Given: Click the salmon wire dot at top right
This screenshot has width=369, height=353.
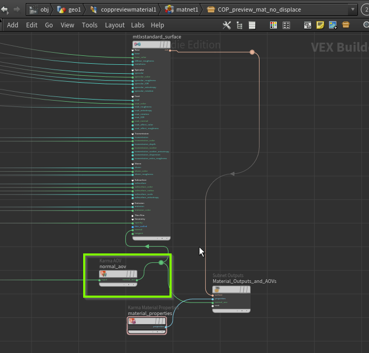Looking at the screenshot, I should coord(252,52).
